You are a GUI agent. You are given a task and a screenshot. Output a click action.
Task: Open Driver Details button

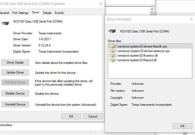(15, 63)
